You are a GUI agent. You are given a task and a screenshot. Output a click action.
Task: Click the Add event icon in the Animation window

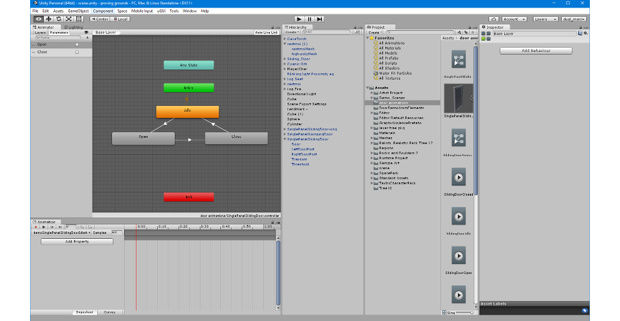tap(90, 227)
